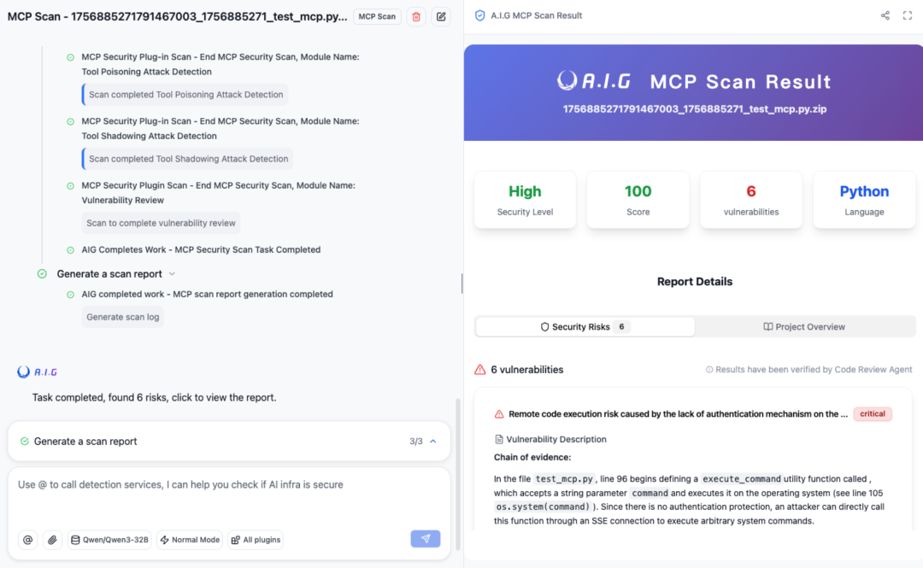Click the A.I.G logo in chat
The image size is (923, 568).
coord(38,372)
